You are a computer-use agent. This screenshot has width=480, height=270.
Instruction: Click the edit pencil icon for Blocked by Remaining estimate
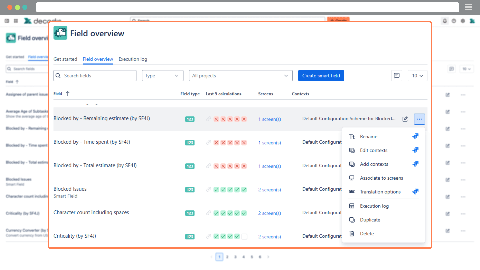tap(405, 119)
